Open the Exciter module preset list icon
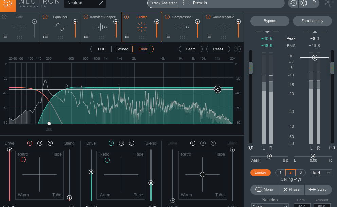This screenshot has height=207, width=337. 127,36
